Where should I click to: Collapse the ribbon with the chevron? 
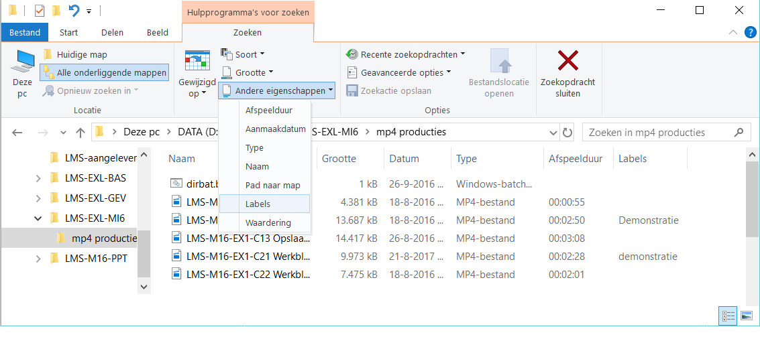pyautogui.click(x=734, y=32)
